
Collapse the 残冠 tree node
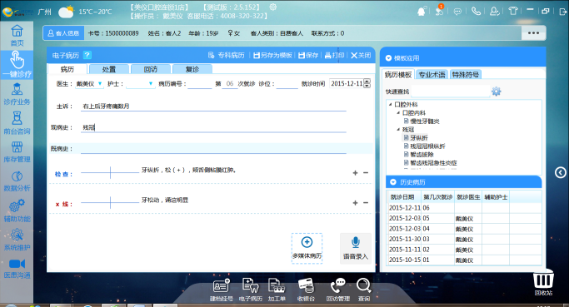pyautogui.click(x=398, y=130)
